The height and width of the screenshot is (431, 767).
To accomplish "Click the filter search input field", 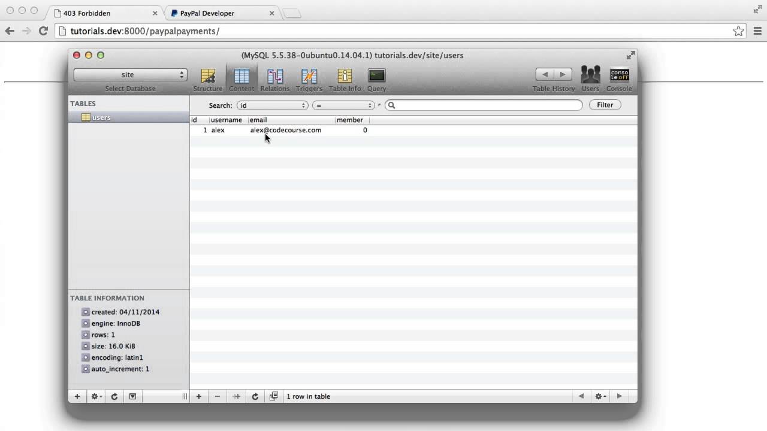I will tap(484, 105).
